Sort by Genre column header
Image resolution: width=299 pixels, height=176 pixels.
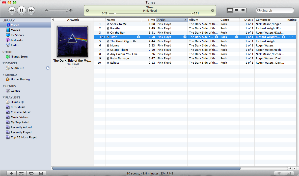229,20
